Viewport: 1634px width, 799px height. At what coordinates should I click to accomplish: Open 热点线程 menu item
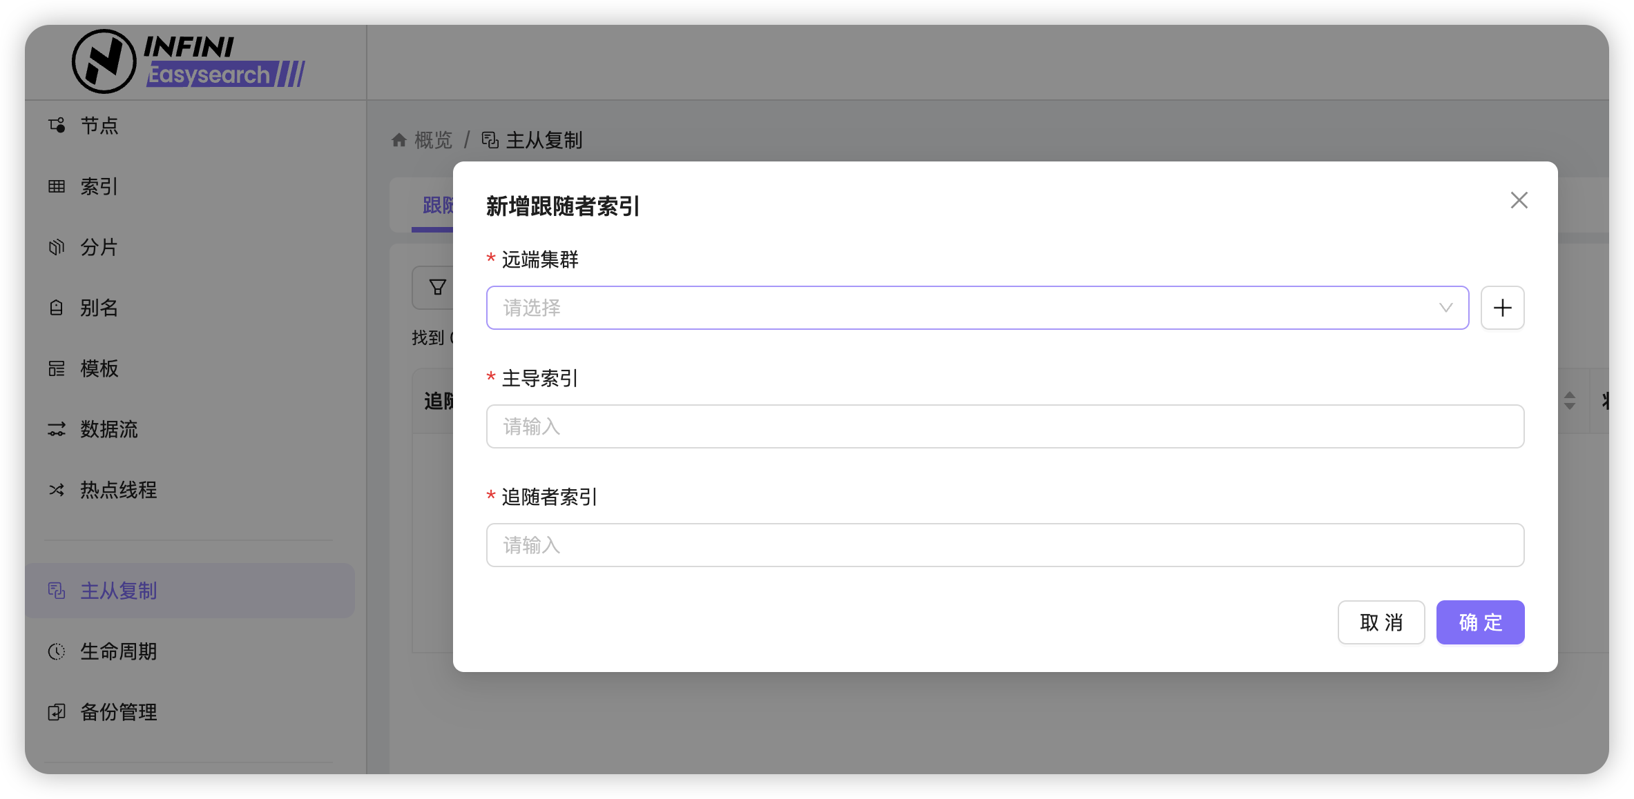[189, 490]
